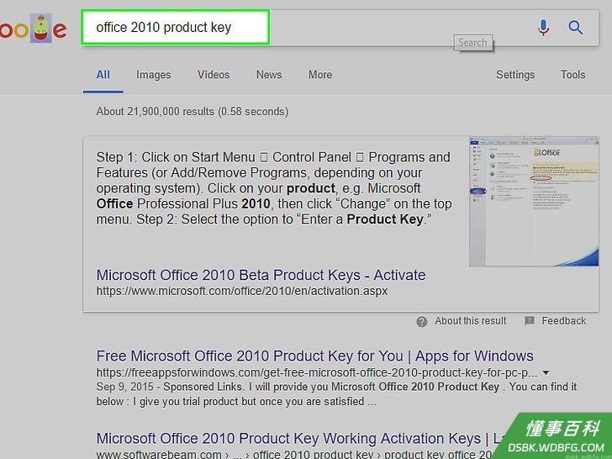Click the Feedback link below the snippet
Image resolution: width=612 pixels, height=459 pixels.
click(563, 321)
